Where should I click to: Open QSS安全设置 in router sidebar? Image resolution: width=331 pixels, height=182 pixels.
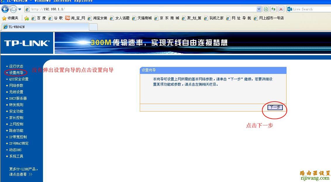(19, 79)
